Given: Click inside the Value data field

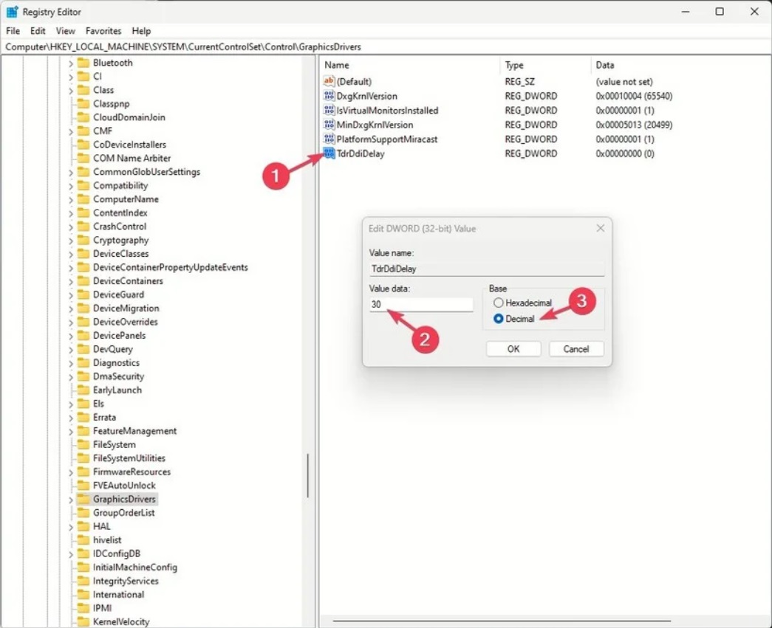Looking at the screenshot, I should point(421,304).
